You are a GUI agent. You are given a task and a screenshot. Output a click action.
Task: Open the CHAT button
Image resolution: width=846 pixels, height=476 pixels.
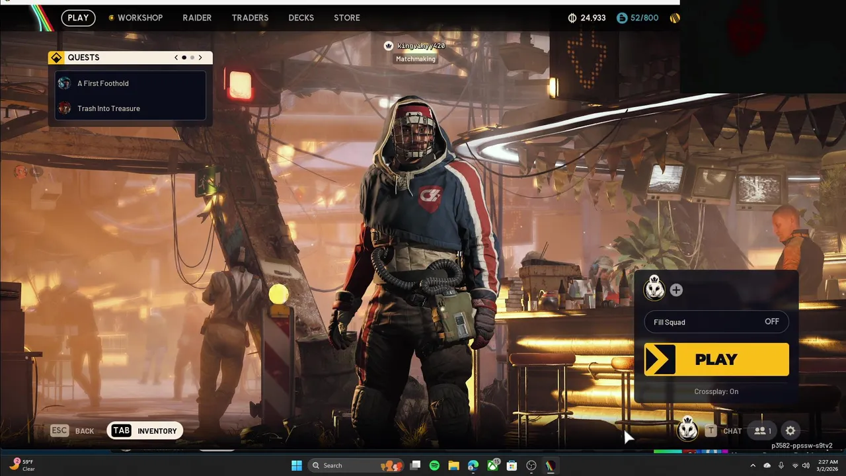[732, 431]
